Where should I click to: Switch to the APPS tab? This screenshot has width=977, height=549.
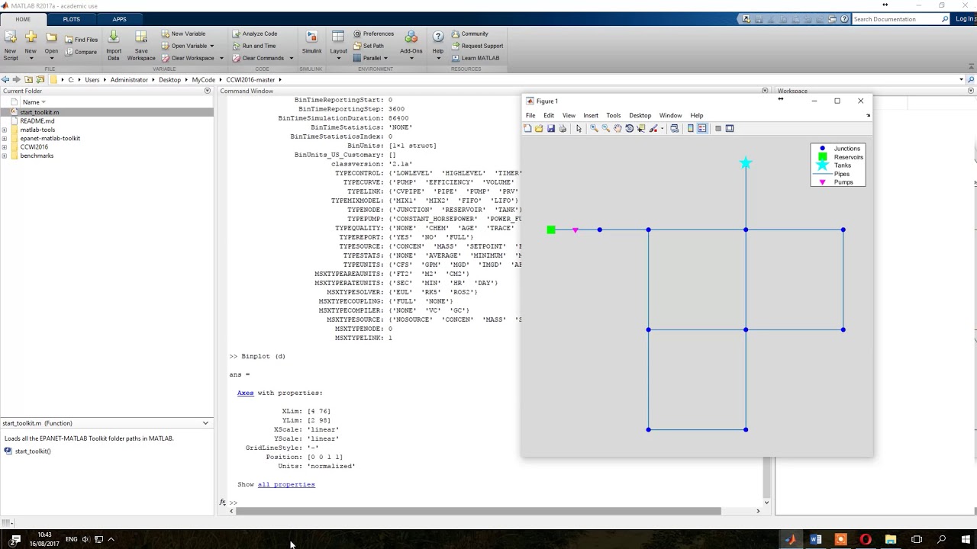click(120, 19)
